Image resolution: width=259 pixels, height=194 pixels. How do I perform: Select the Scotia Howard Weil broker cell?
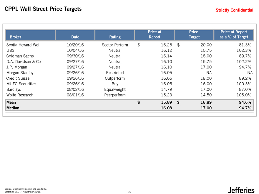tap(23, 45)
